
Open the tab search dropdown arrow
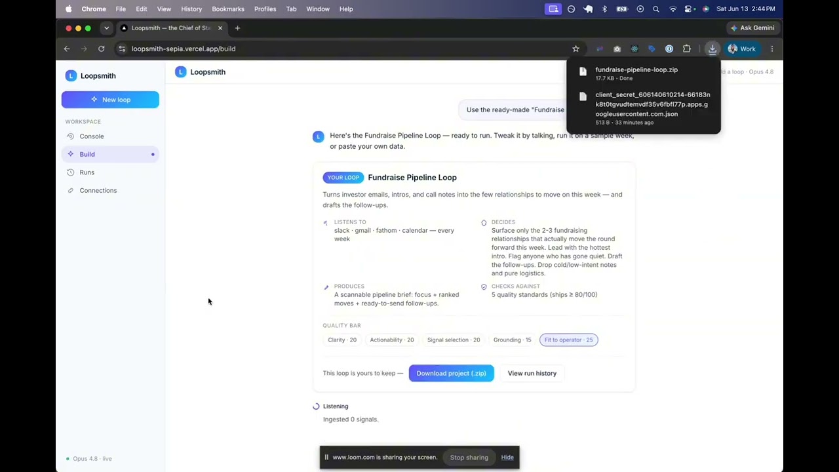point(106,28)
